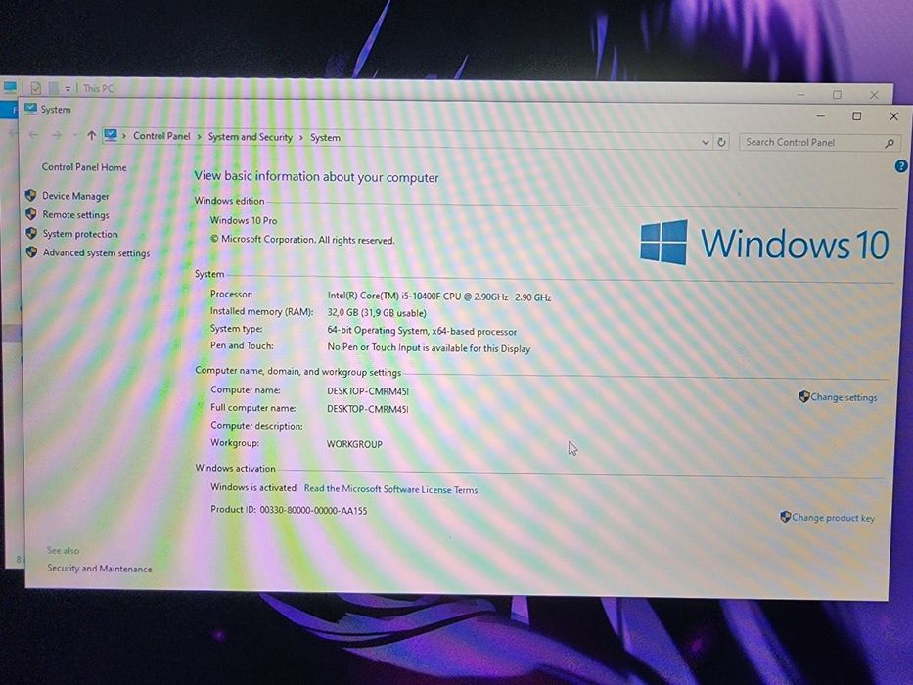Open quick access toolbar dropdown in This PC window
The height and width of the screenshot is (685, 913).
pos(68,88)
